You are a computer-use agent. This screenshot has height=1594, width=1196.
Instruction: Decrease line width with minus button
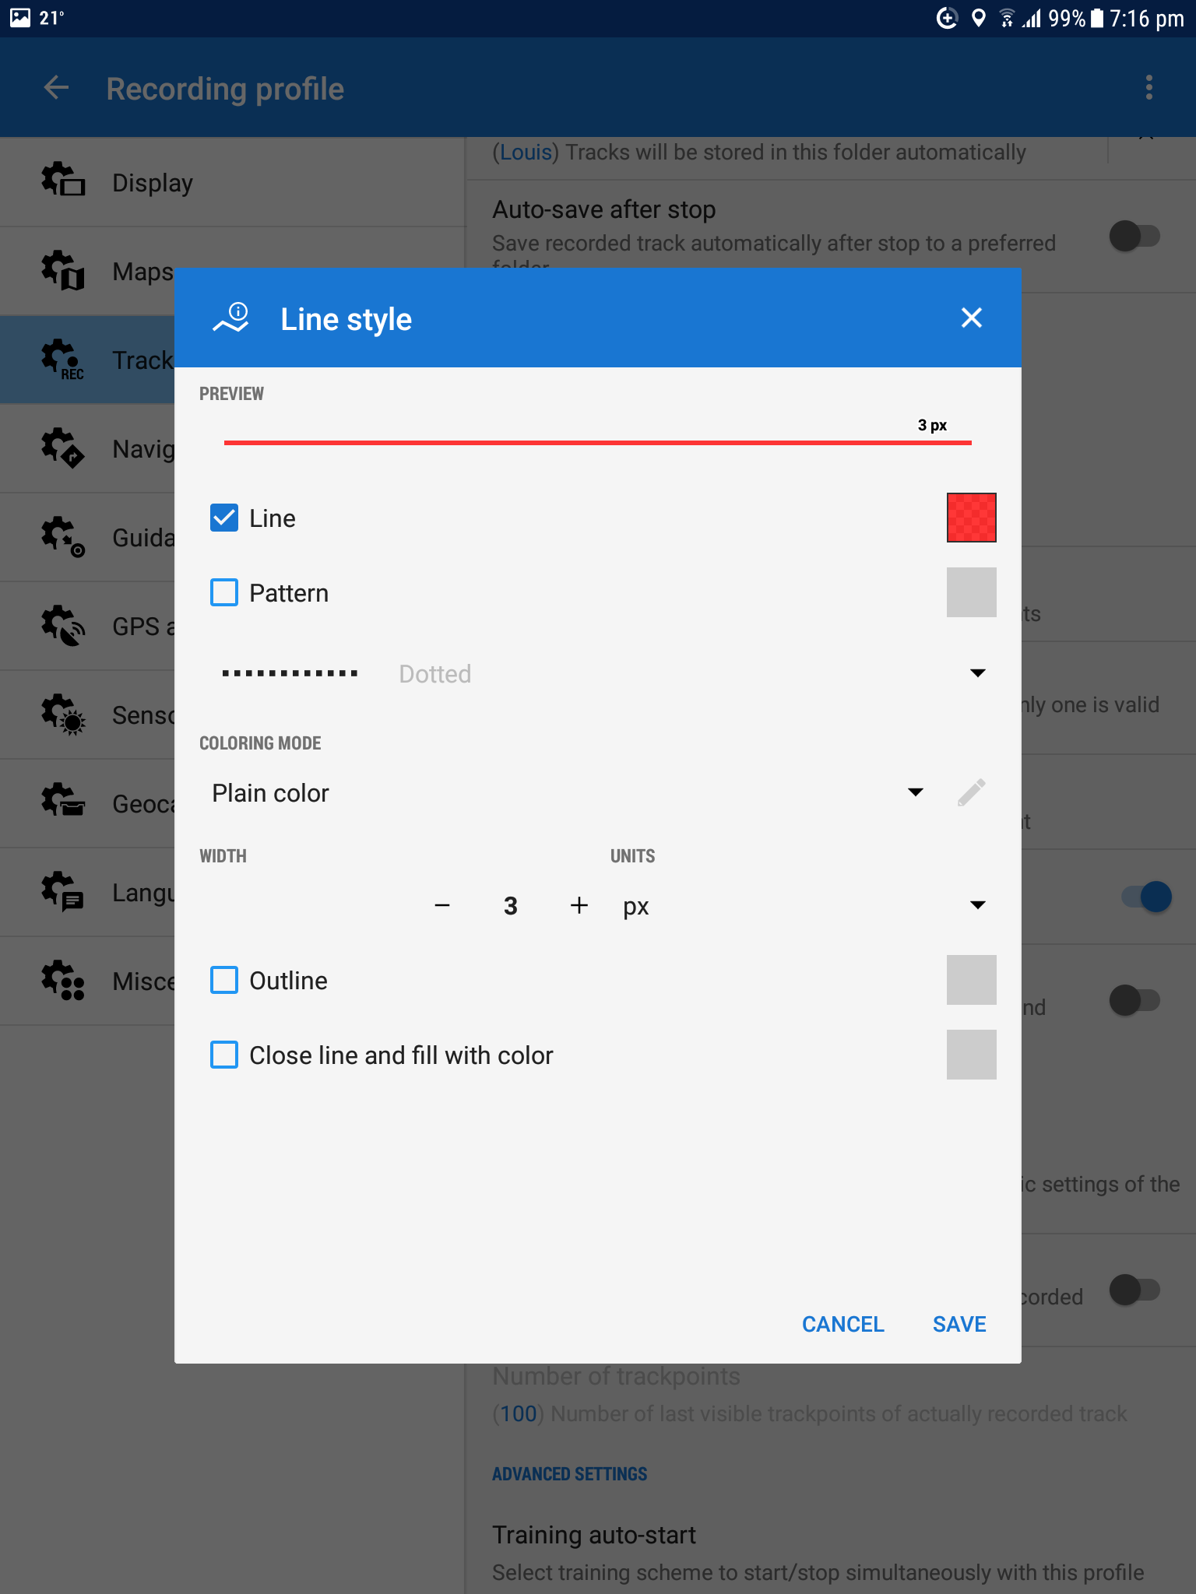tap(442, 905)
